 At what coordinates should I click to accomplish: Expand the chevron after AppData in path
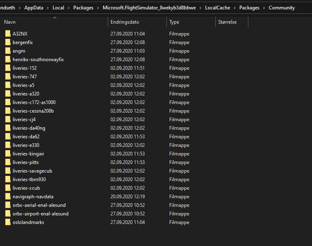[x=48, y=8]
